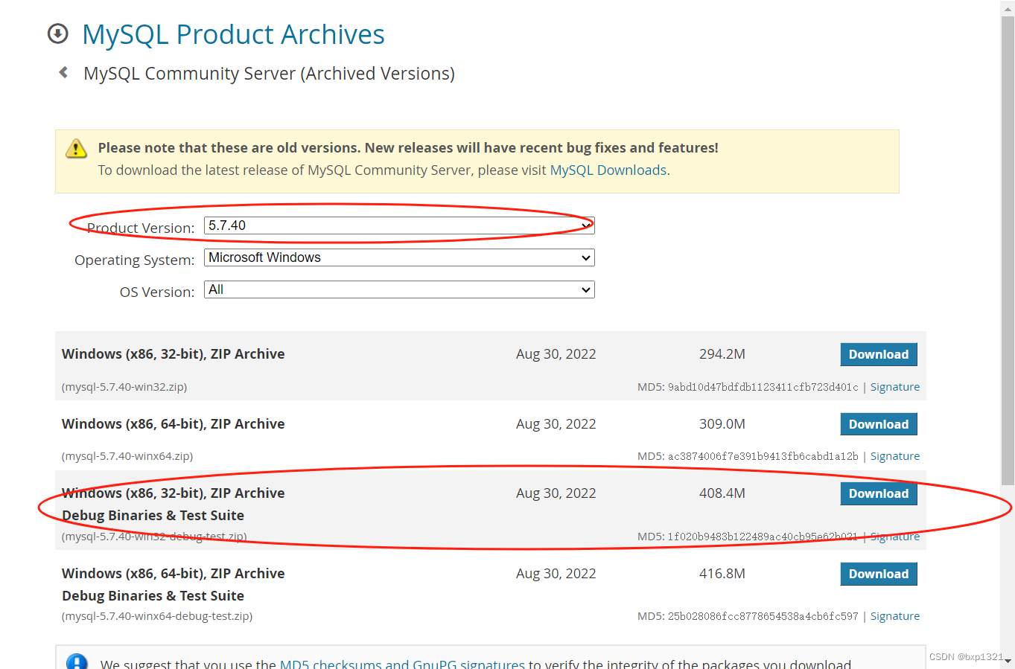Click the page vertical scrollbar thumb
Viewport: 1015px width, 669px height.
click(1008, 250)
